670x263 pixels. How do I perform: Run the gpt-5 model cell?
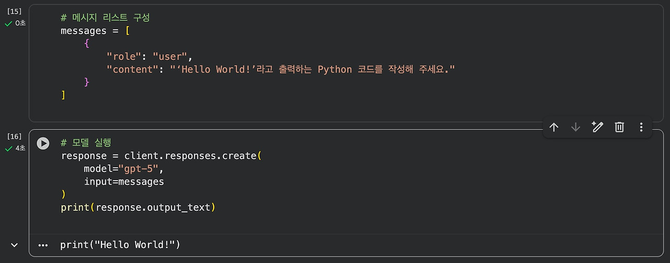[x=43, y=144]
